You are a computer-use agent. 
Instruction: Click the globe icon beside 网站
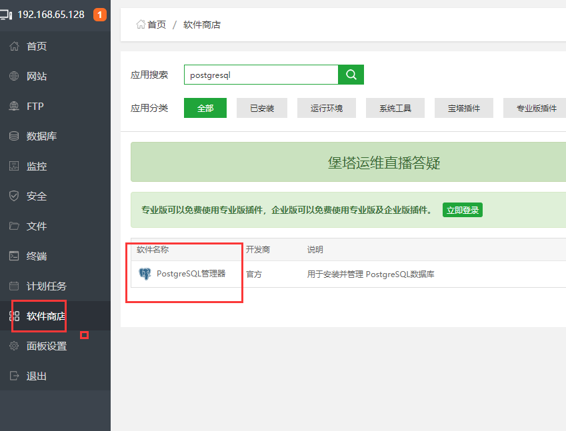(x=14, y=76)
